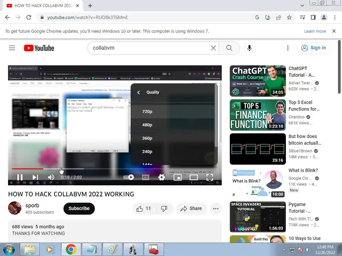Image resolution: width=342 pixels, height=256 pixels.
Task: Open Windows Explorer from taskbar
Action: (30, 249)
